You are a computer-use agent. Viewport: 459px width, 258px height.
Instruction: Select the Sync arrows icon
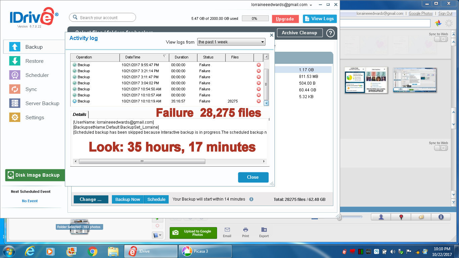15,89
